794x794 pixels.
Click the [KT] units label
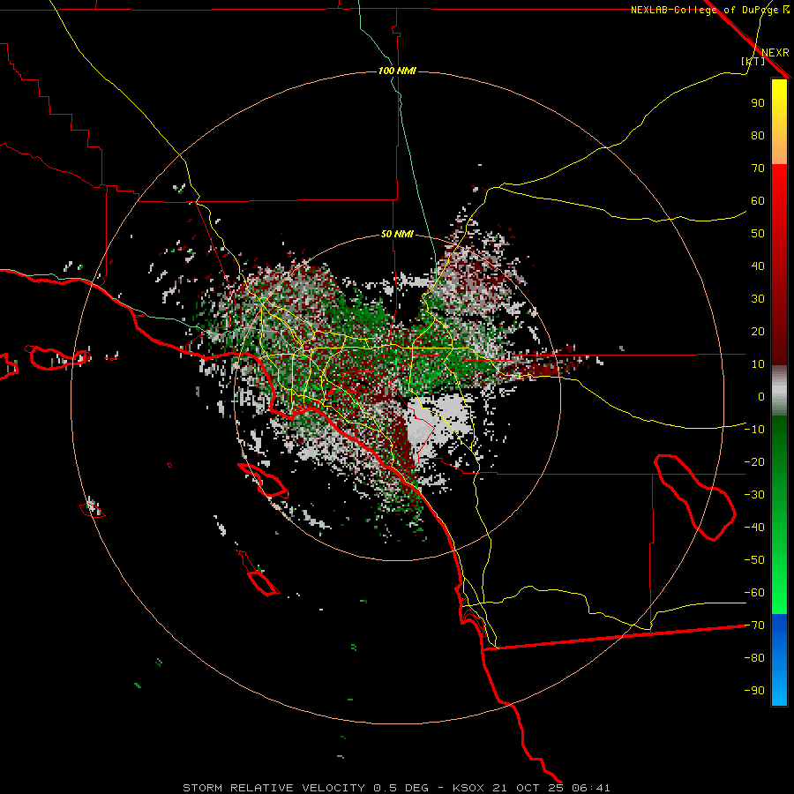(x=753, y=61)
